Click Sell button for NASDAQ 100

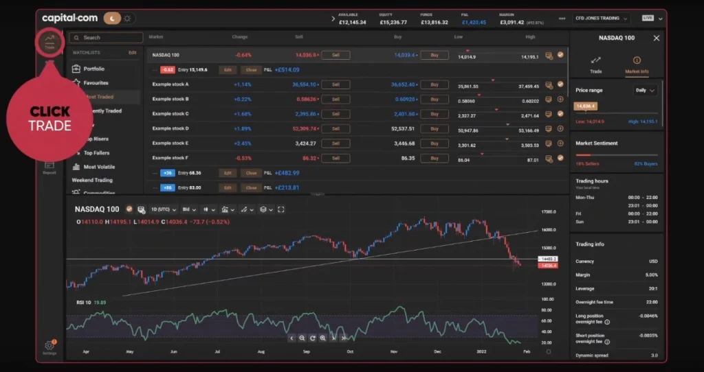click(x=335, y=55)
